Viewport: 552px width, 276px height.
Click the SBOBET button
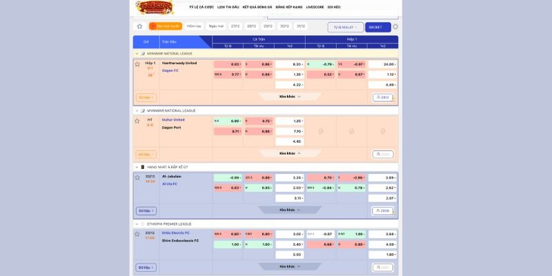point(376,27)
